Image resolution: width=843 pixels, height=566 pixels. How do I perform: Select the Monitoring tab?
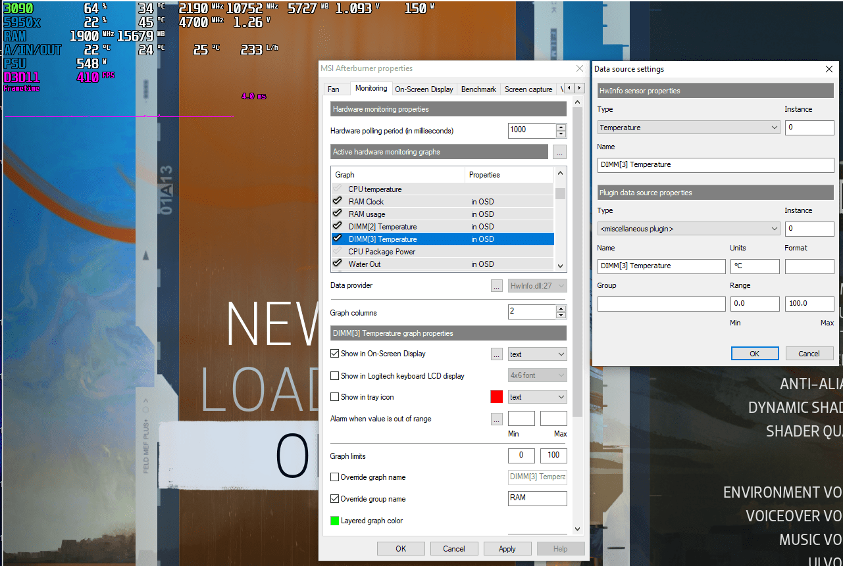[x=371, y=88]
